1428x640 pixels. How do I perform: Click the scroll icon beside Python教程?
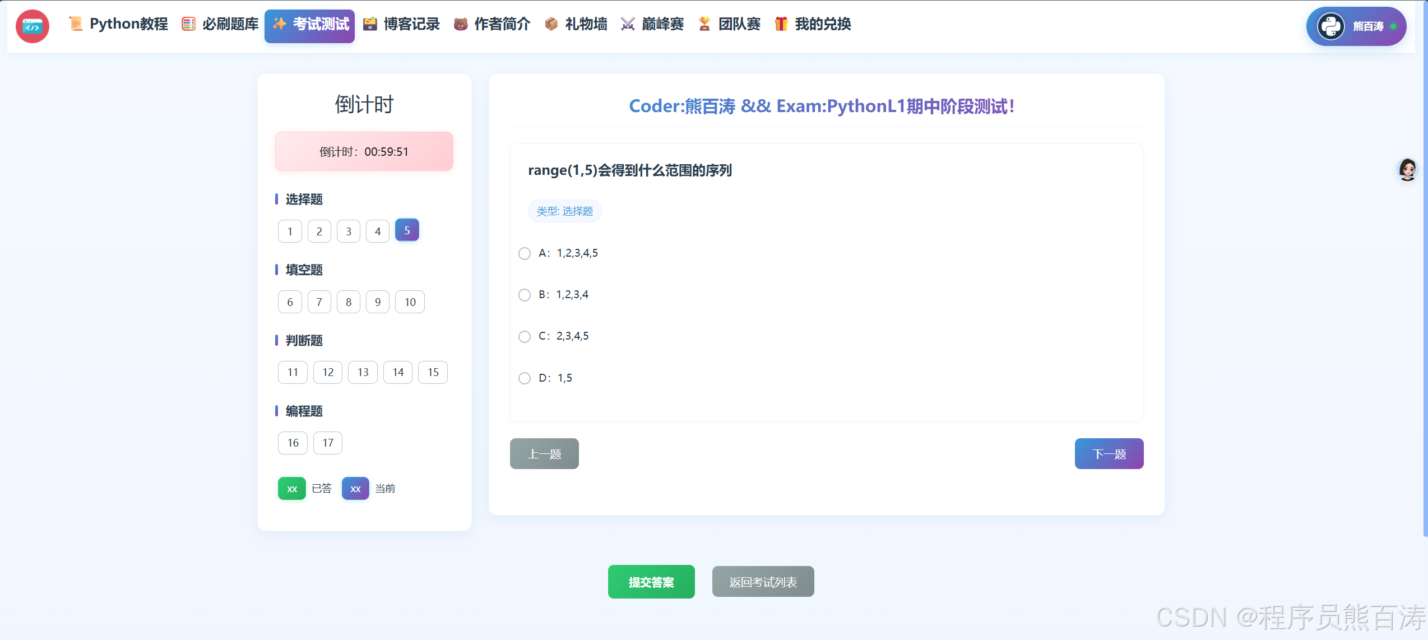76,24
